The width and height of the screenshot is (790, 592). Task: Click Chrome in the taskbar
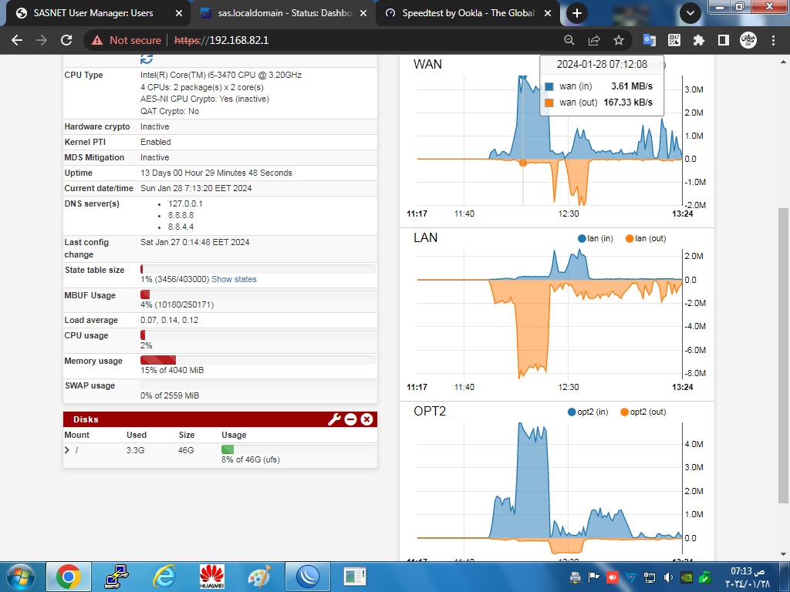coord(69,577)
